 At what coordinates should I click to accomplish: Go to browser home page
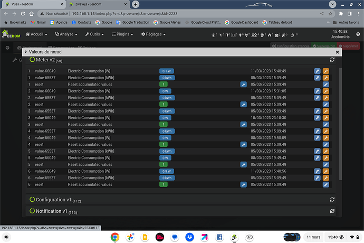pos(31,14)
